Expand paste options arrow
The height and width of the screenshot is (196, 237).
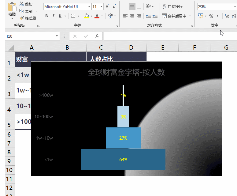click(13, 19)
